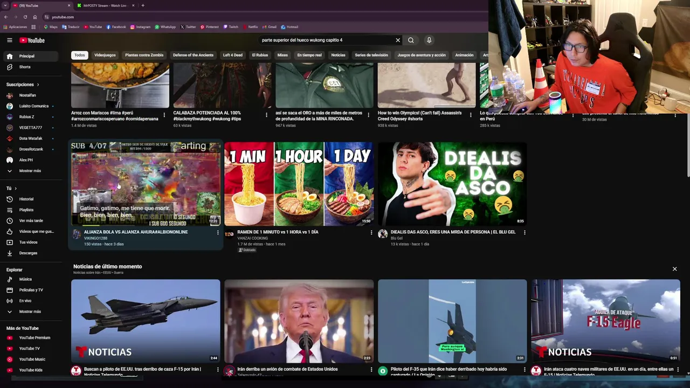Image resolution: width=690 pixels, height=388 pixels.
Task: Switch to the MrPOSTY Stream browser tab
Action: pyautogui.click(x=105, y=5)
